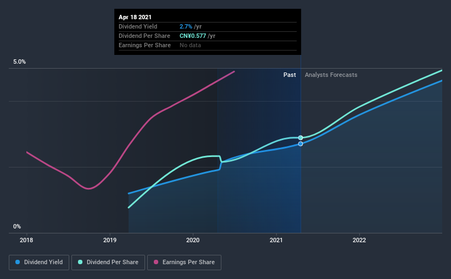The height and width of the screenshot is (279, 451).
Task: Select the 2022 label on the x-axis
Action: click(359, 240)
